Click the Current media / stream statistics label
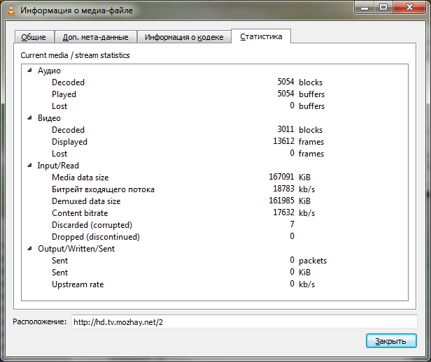Screen dimensions: 431x362 coord(75,55)
